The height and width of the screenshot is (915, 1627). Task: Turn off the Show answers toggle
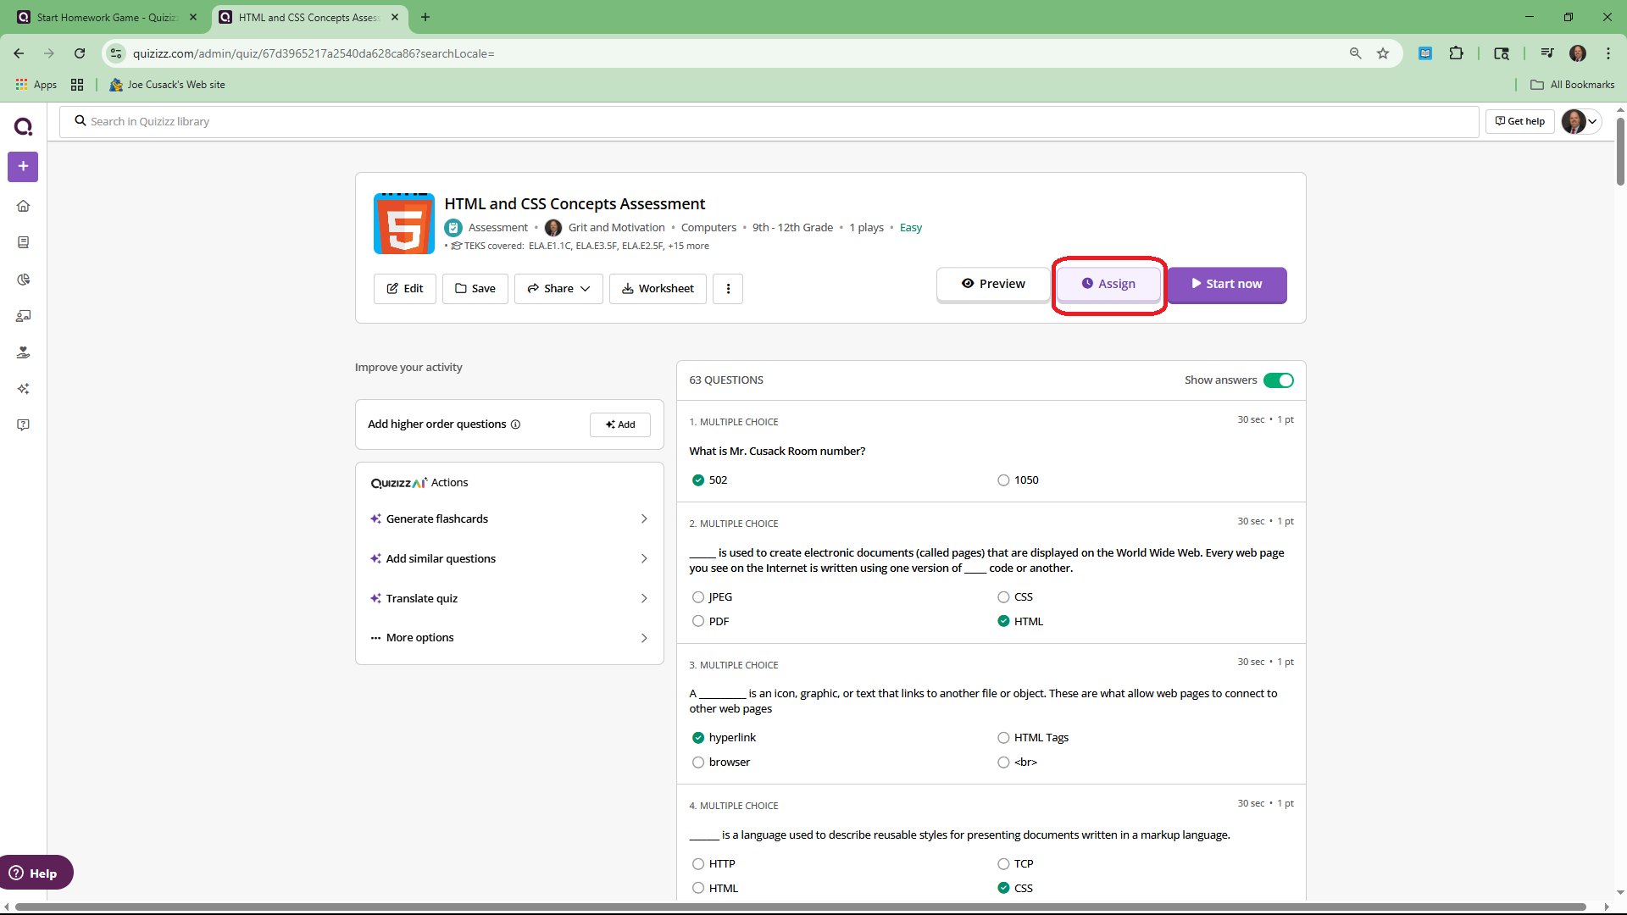1278,380
